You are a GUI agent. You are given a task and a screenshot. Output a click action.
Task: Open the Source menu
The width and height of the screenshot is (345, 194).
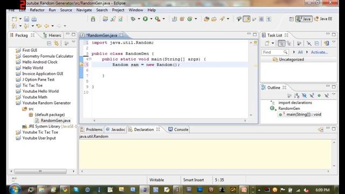point(66,10)
